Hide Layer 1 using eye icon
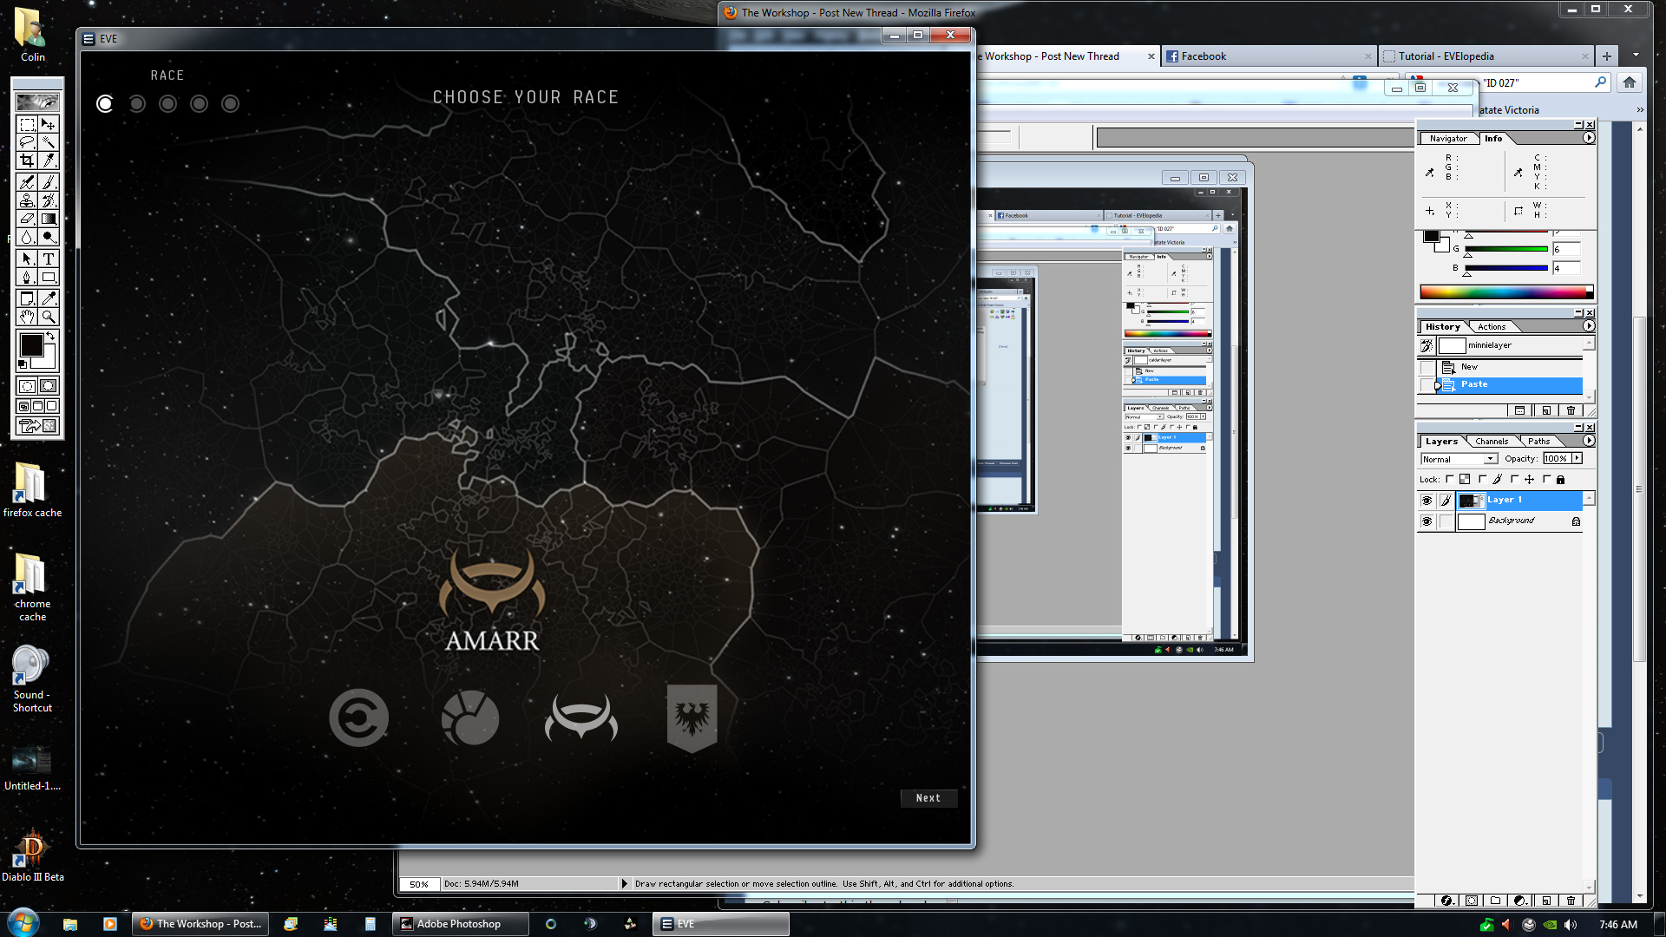 click(x=1427, y=501)
